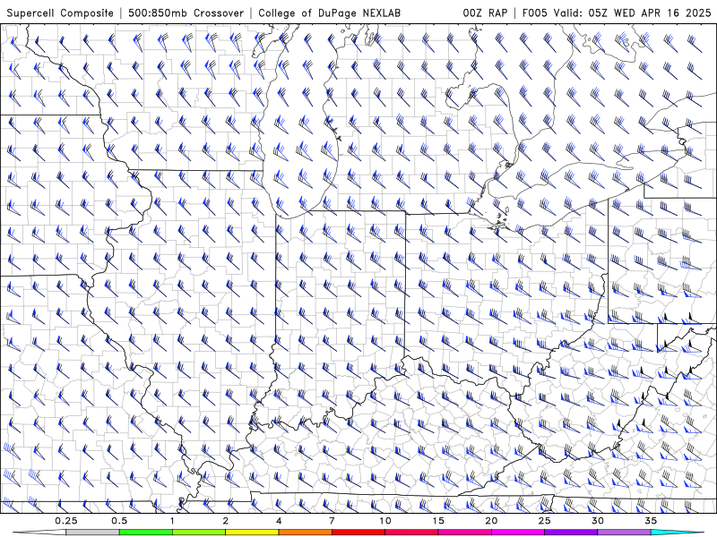The height and width of the screenshot is (537, 717).
Task: Click the "College of DuPage NEXLAB" credit text
Action: tap(329, 13)
